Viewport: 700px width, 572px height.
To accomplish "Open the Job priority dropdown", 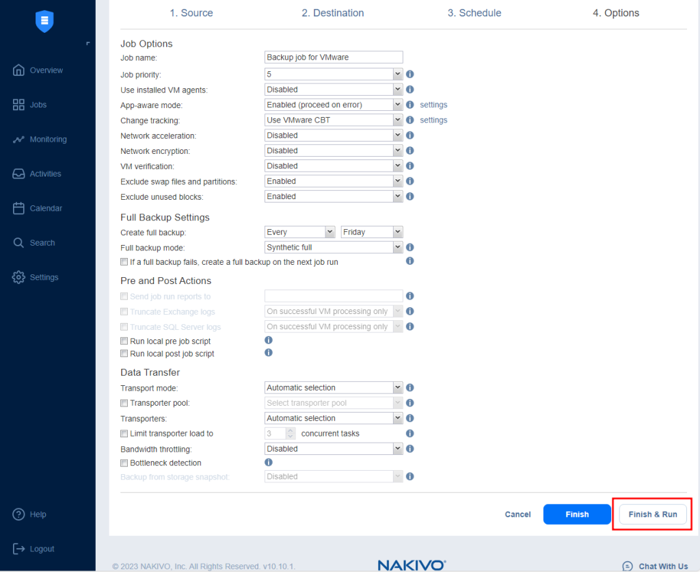I will coord(334,74).
